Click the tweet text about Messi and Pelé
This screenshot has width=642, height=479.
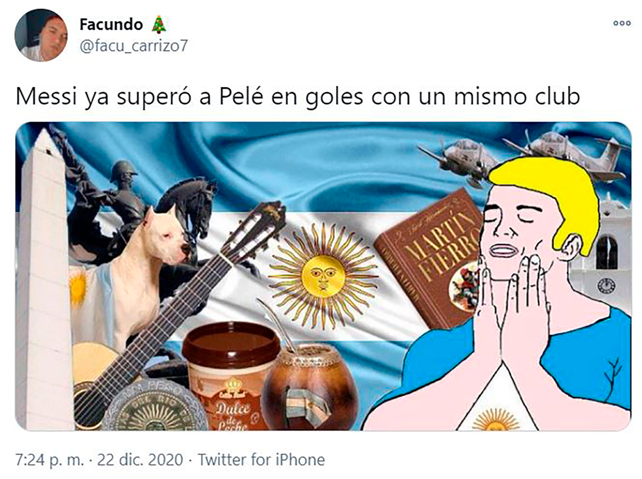point(298,97)
